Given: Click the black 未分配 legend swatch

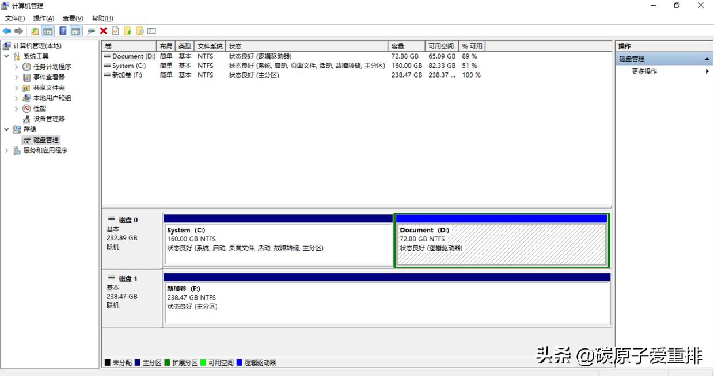Looking at the screenshot, I should tap(108, 363).
